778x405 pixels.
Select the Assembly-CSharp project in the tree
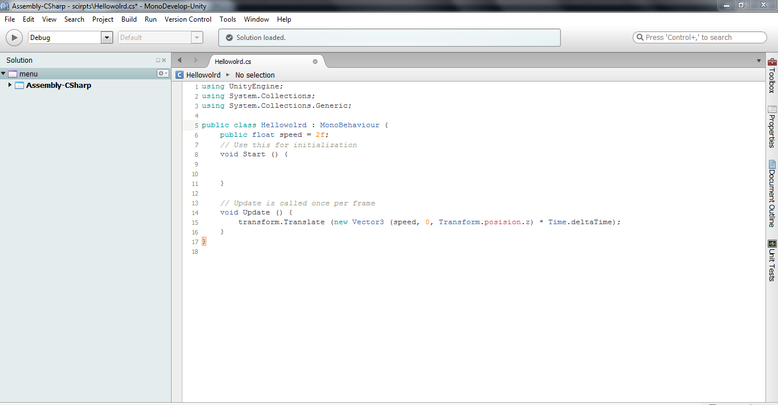pyautogui.click(x=59, y=86)
